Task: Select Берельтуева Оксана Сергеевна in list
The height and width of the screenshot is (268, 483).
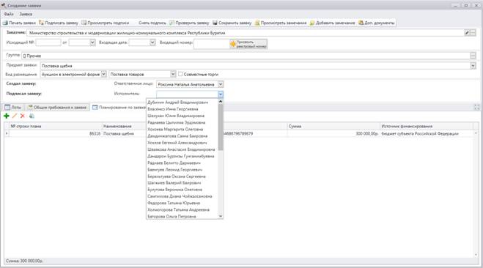Action: pos(182,176)
